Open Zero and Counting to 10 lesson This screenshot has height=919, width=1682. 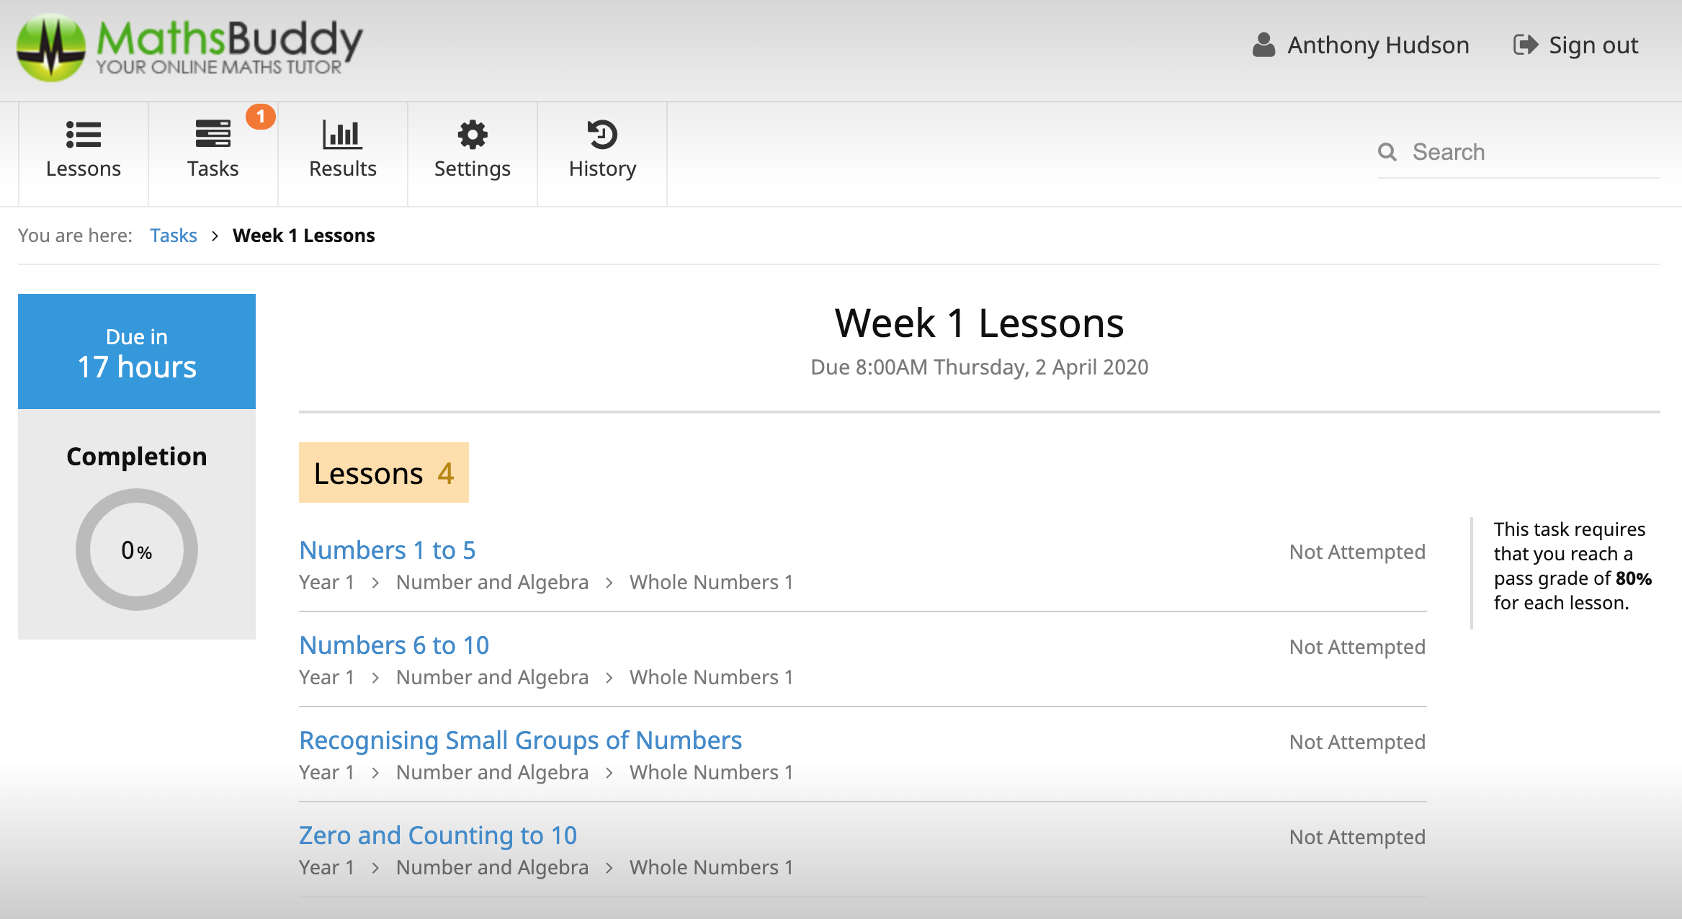click(x=438, y=835)
